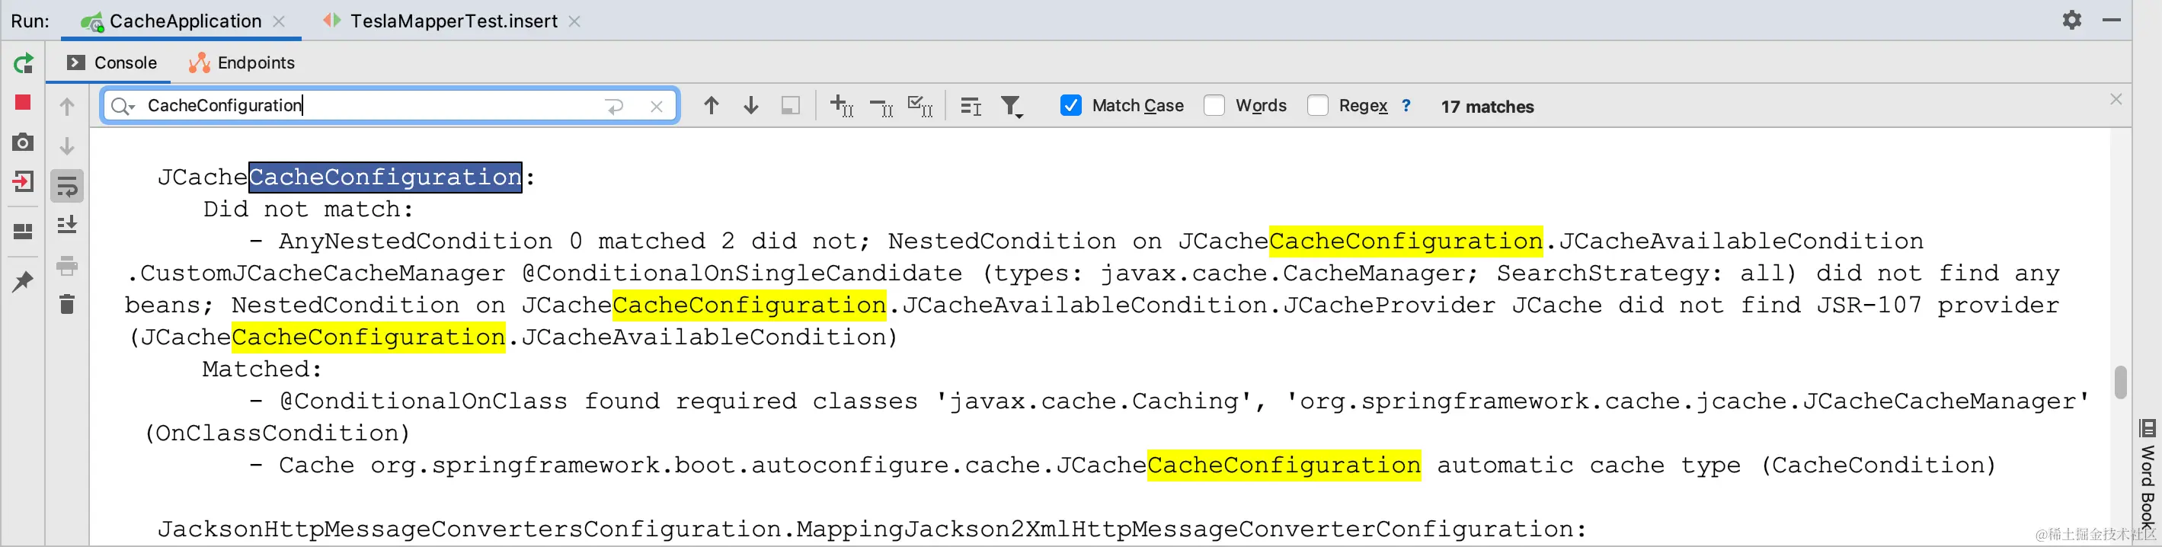
Task: Click the up stack trace arrow
Action: (x=67, y=107)
